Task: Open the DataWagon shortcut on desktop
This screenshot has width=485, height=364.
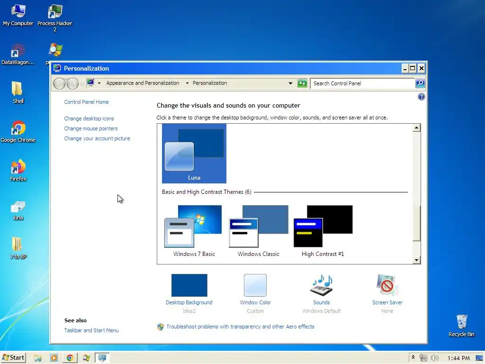Action: pos(18,54)
